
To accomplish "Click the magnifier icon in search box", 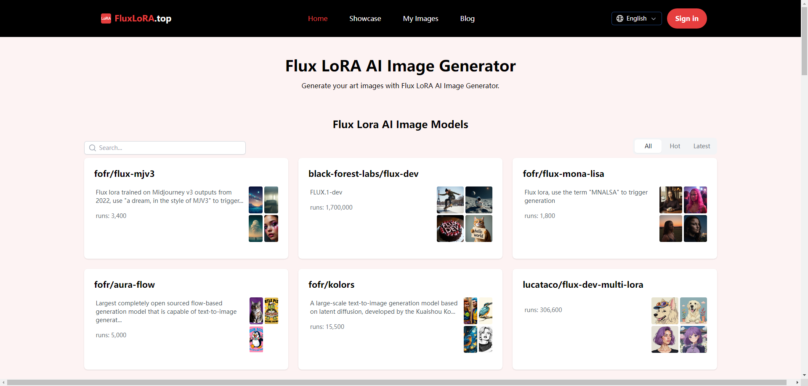I will click(93, 148).
